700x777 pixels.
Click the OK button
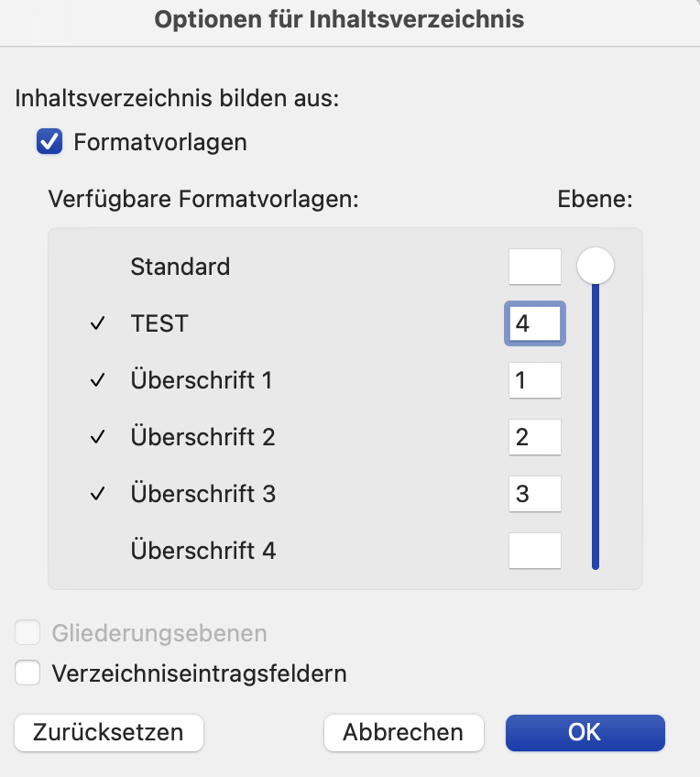tap(585, 732)
